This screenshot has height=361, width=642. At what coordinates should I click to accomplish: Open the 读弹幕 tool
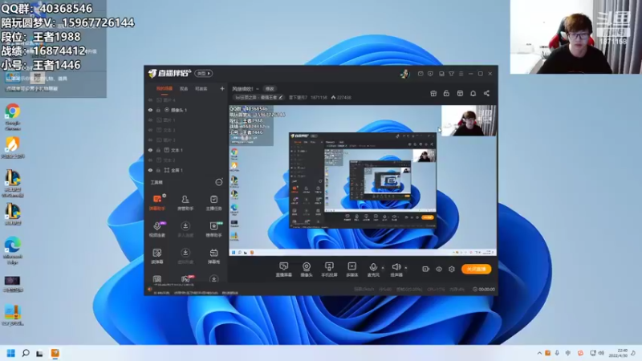pyautogui.click(x=157, y=256)
